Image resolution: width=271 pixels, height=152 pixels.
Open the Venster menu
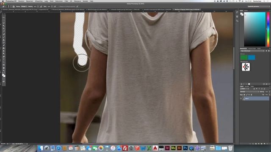(85, 1)
